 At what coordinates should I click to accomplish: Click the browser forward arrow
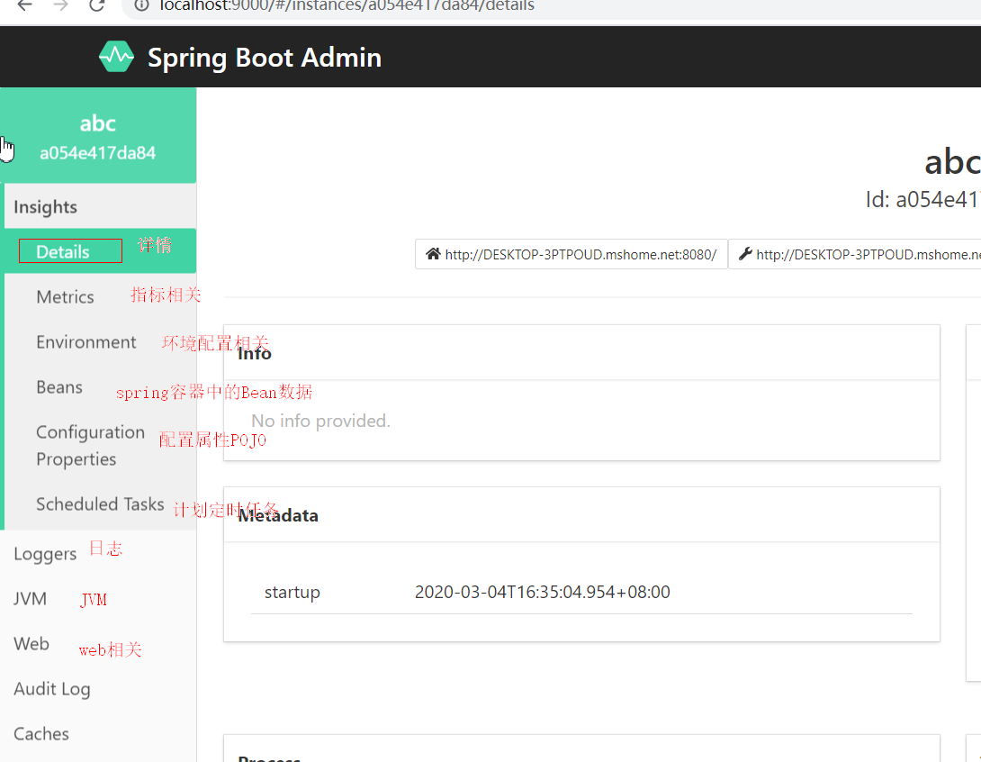click(60, 5)
